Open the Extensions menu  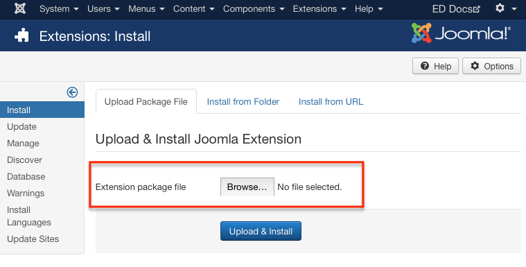(319, 9)
